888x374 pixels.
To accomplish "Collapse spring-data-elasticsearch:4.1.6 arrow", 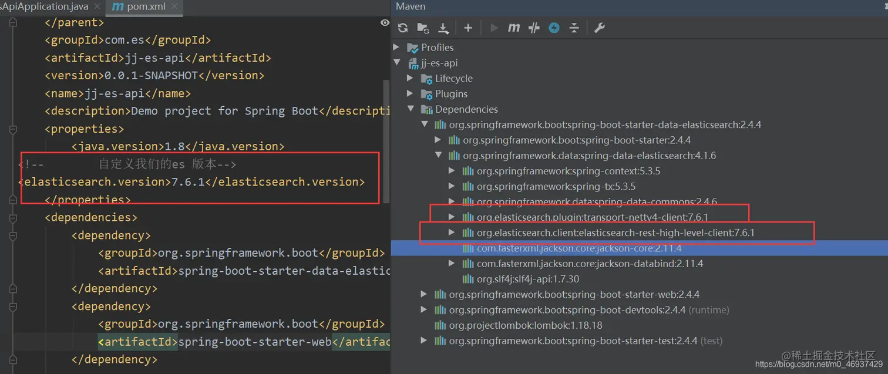I will point(438,156).
